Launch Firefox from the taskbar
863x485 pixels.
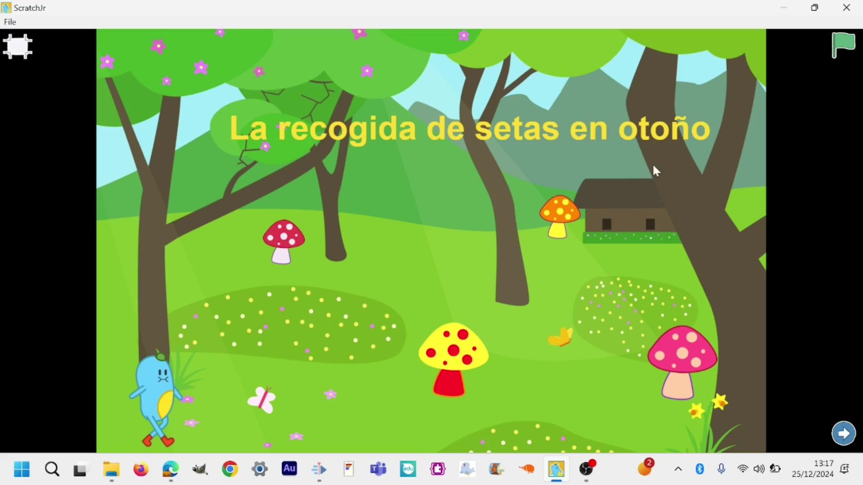pyautogui.click(x=141, y=469)
